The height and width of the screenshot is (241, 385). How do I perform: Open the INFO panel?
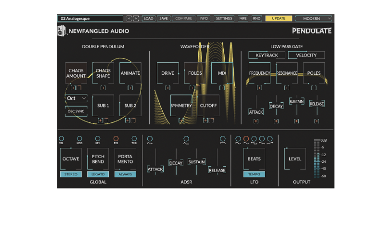tap(204, 18)
